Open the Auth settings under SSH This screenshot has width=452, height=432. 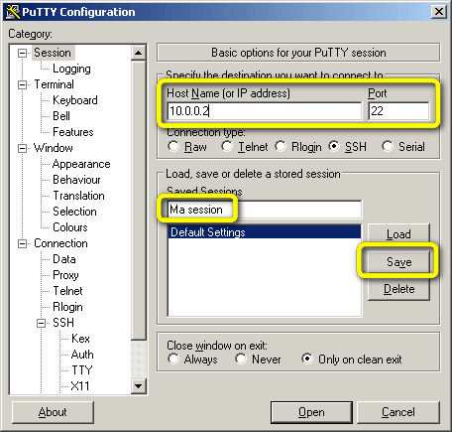(x=82, y=355)
